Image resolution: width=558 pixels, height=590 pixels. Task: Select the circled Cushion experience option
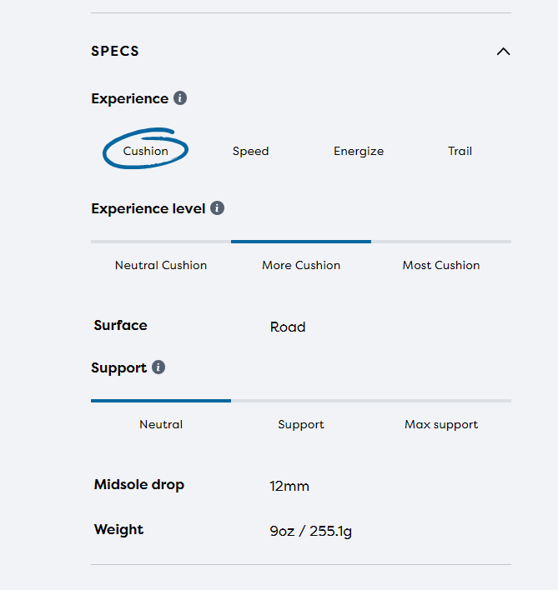(x=146, y=151)
